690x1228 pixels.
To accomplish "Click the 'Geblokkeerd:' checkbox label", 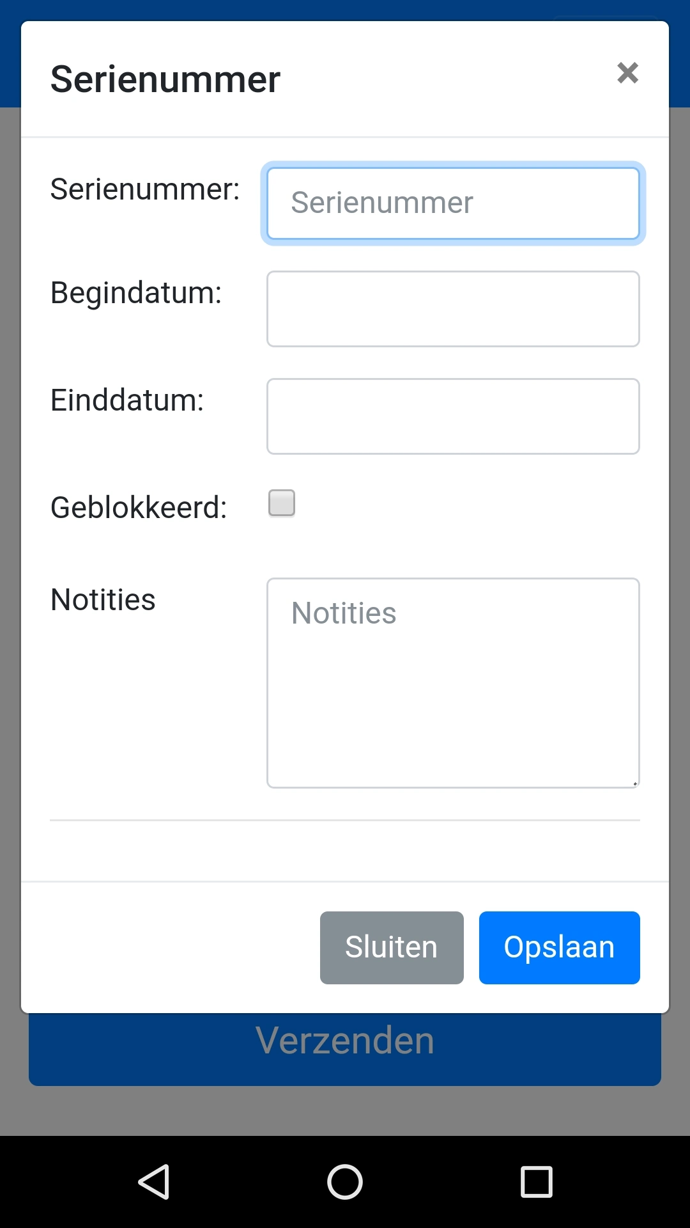I will 139,508.
